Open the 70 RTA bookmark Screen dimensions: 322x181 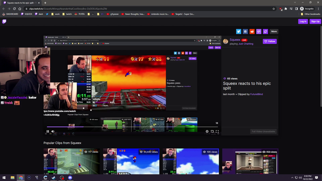(x=79, y=14)
